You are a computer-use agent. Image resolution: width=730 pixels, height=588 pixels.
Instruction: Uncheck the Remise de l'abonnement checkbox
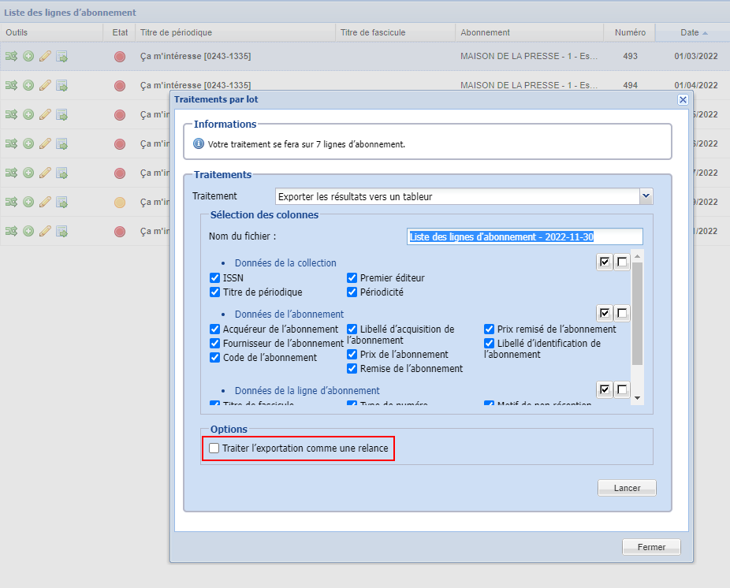click(x=352, y=369)
